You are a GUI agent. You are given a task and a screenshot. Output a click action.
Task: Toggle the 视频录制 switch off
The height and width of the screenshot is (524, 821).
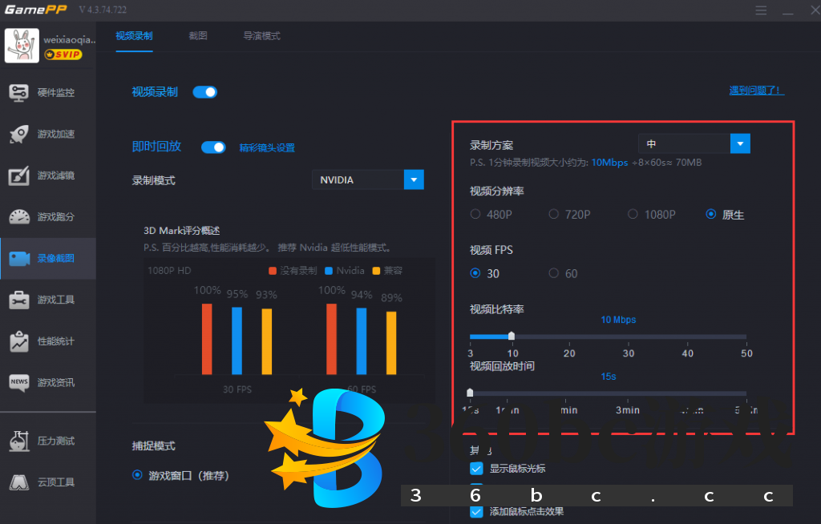pos(205,92)
